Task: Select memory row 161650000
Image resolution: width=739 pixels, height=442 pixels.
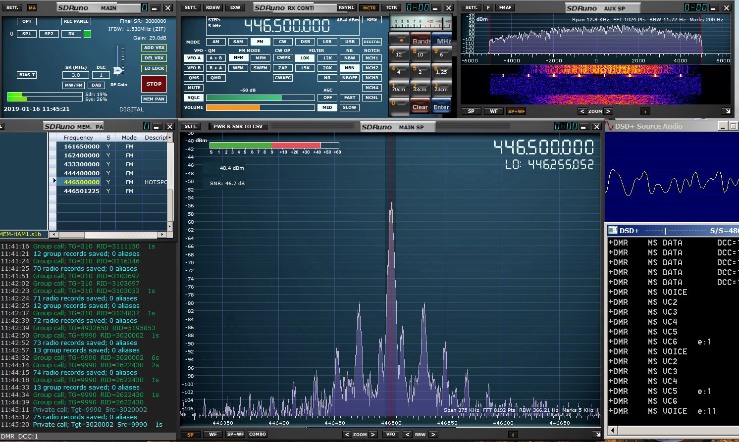Action: click(x=112, y=146)
